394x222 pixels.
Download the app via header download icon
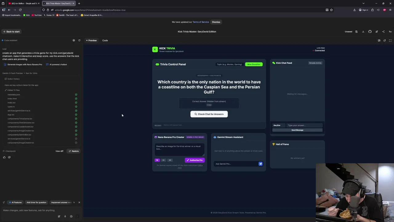coord(363,31)
